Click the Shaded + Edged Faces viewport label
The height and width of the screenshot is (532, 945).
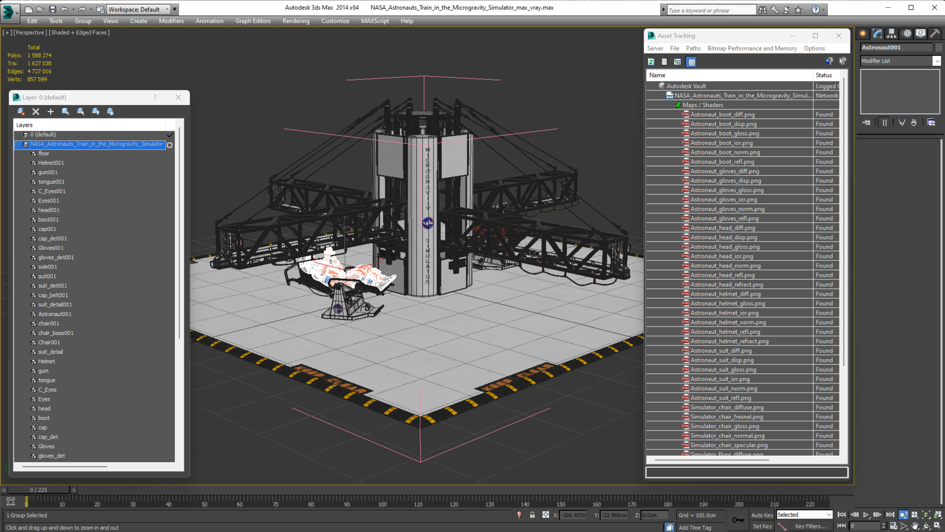coord(79,32)
